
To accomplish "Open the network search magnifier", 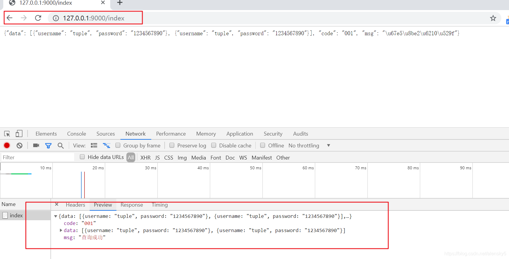I will point(61,146).
